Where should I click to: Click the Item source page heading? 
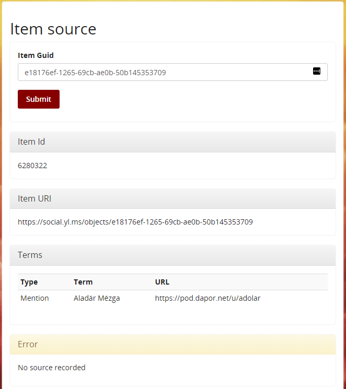tap(53, 29)
